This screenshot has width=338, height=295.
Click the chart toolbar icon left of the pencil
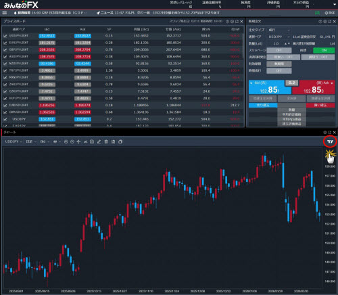pyautogui.click(x=92, y=141)
